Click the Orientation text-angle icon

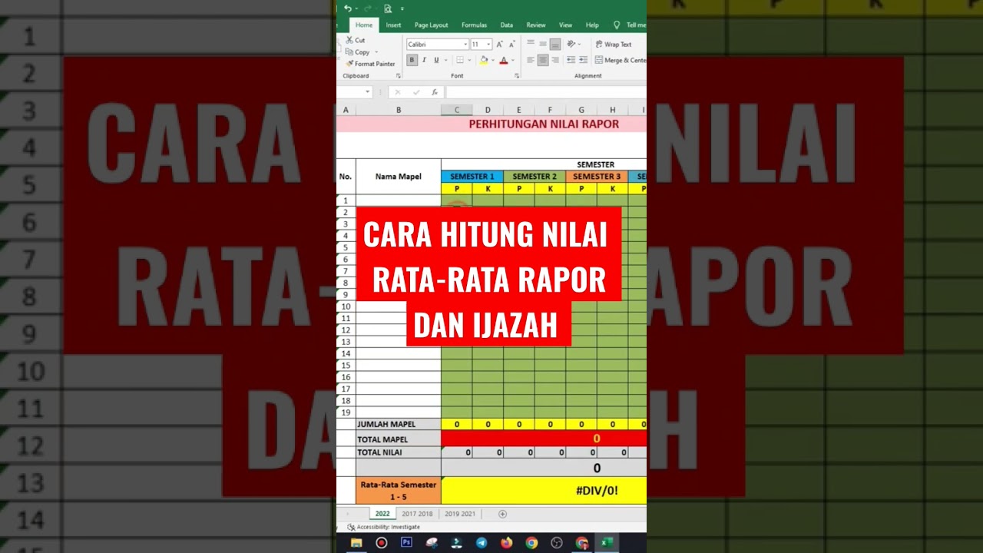pos(571,44)
